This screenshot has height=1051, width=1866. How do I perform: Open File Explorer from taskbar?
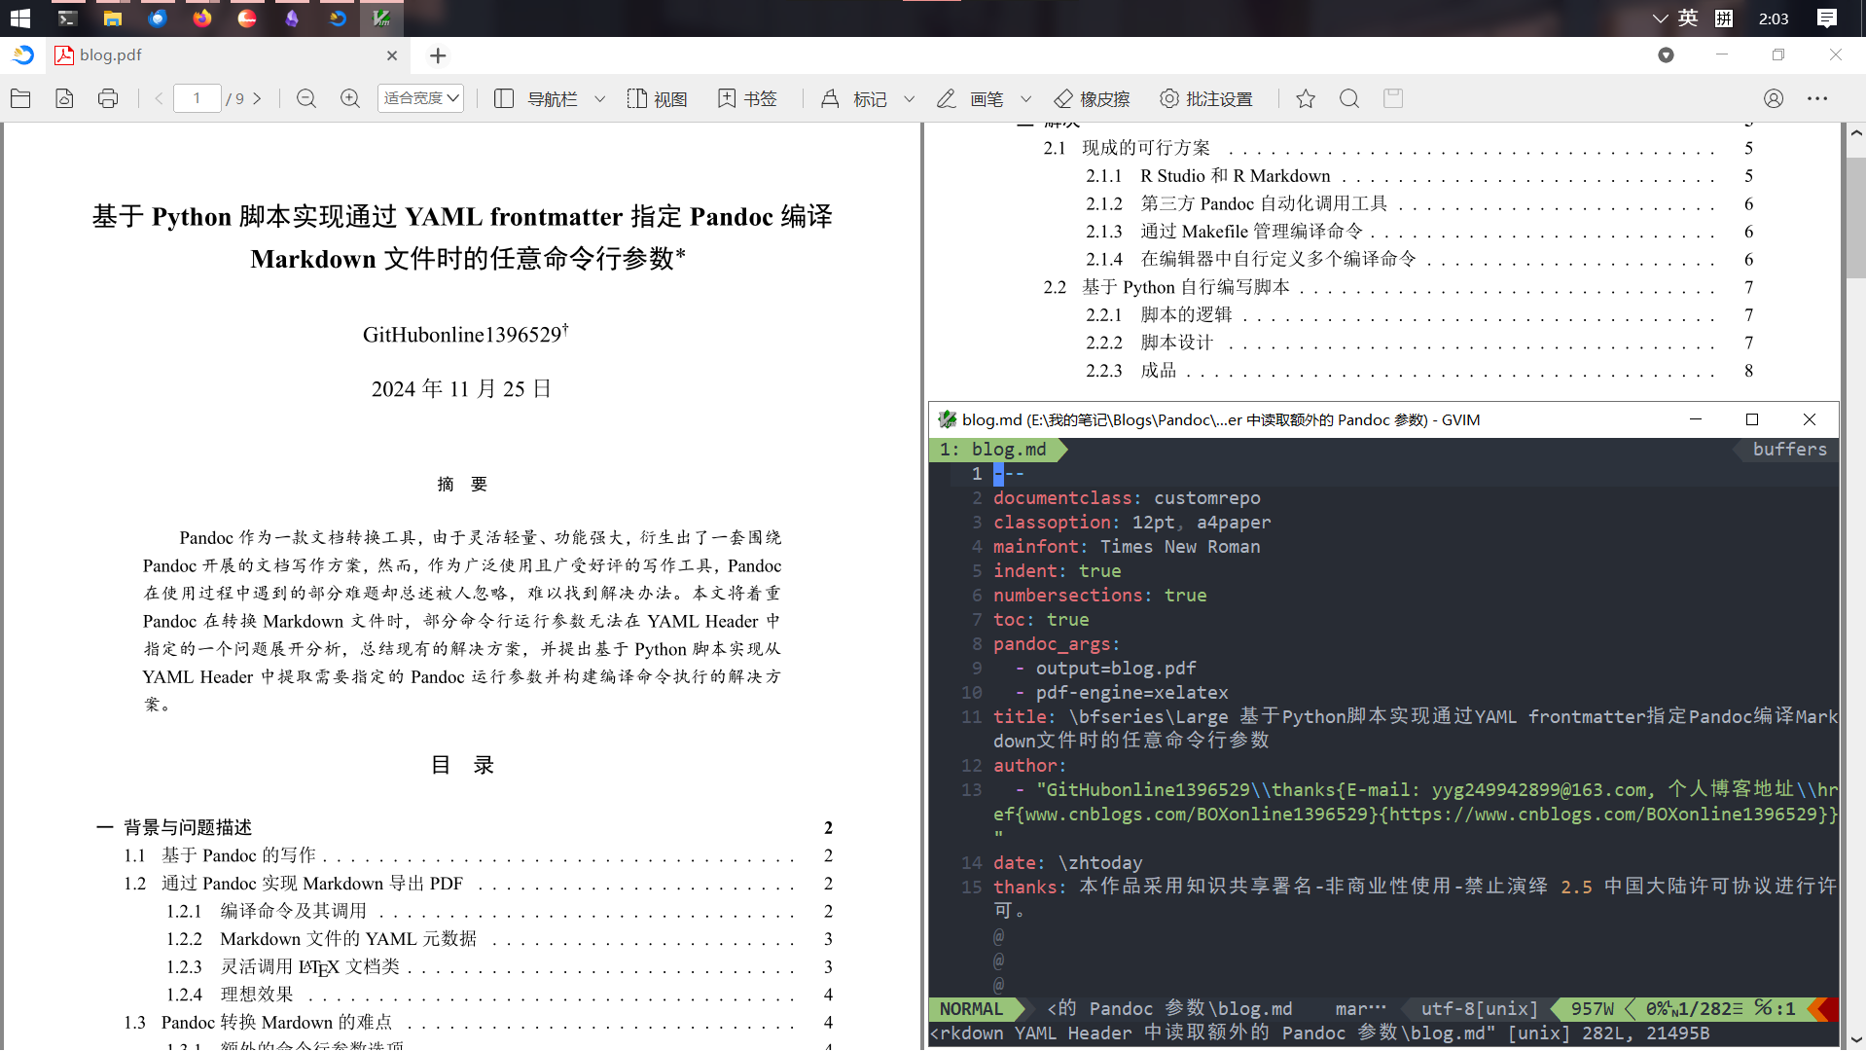(x=113, y=18)
